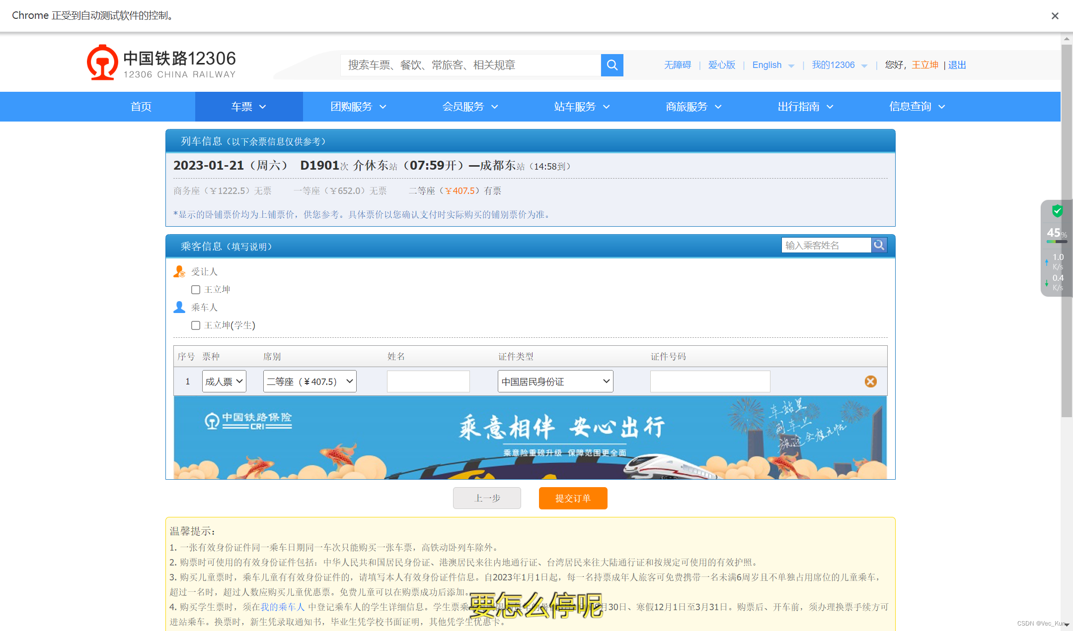Click the 上一步 back button
Image resolution: width=1073 pixels, height=631 pixels.
487,498
